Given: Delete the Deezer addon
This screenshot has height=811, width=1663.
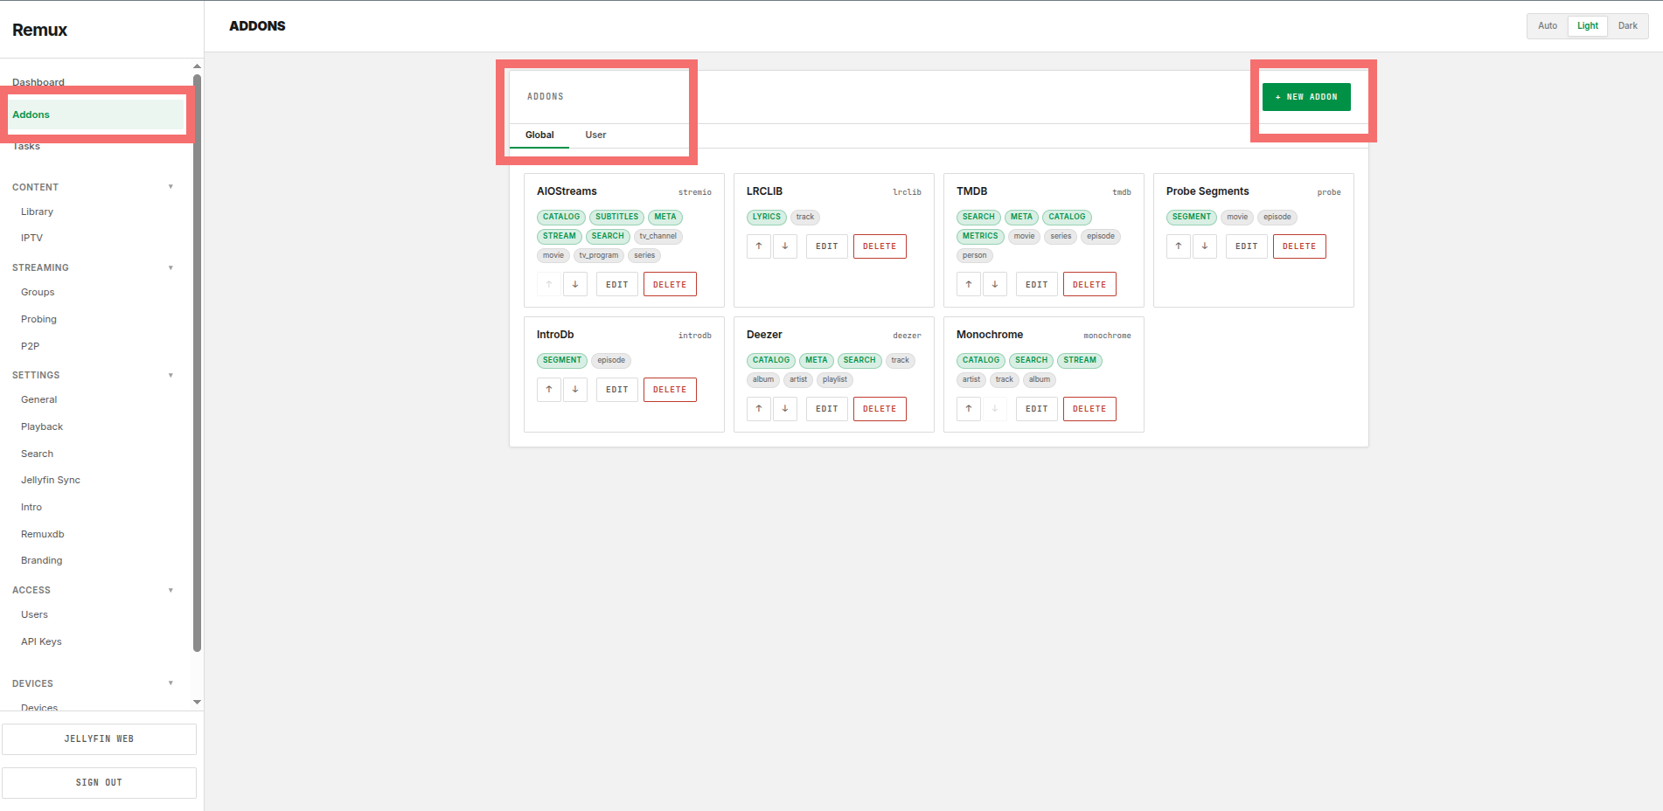Looking at the screenshot, I should (x=880, y=408).
